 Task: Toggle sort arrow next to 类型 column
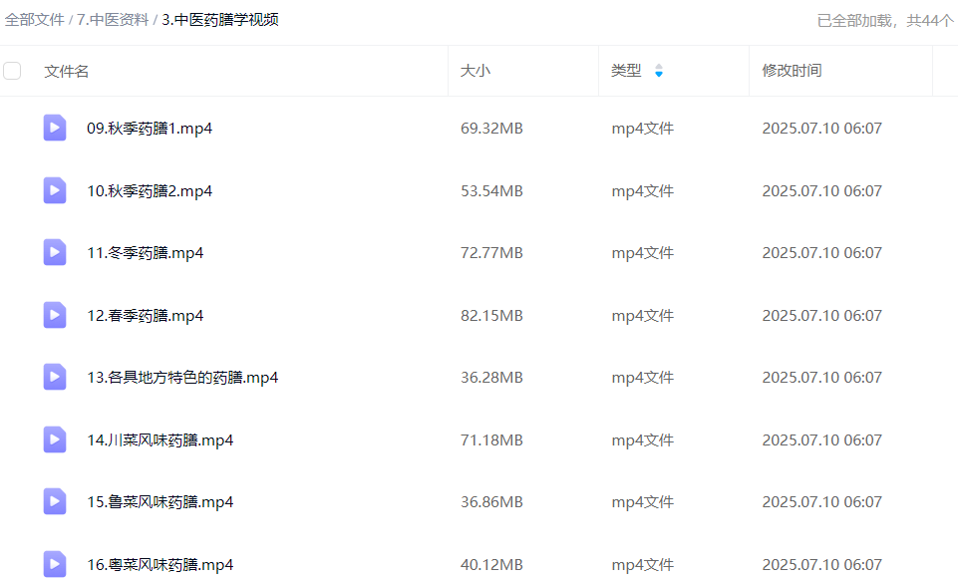(658, 71)
